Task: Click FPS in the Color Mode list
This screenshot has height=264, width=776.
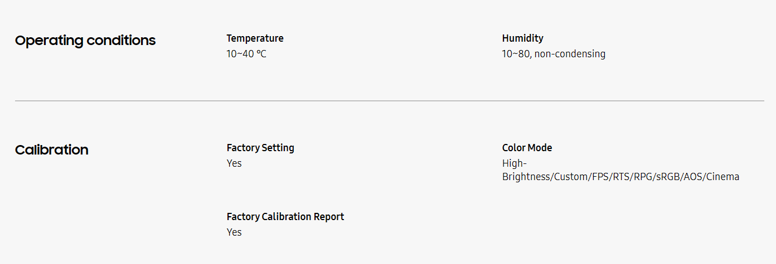Action: pyautogui.click(x=600, y=177)
